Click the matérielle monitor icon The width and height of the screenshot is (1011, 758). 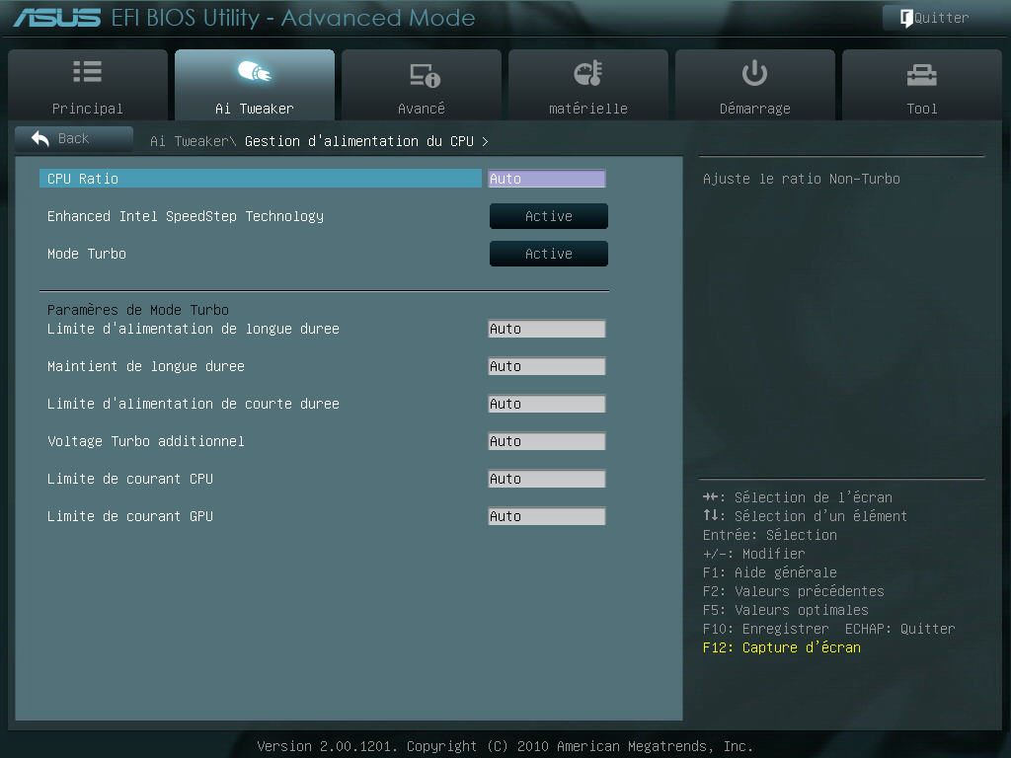pos(587,71)
